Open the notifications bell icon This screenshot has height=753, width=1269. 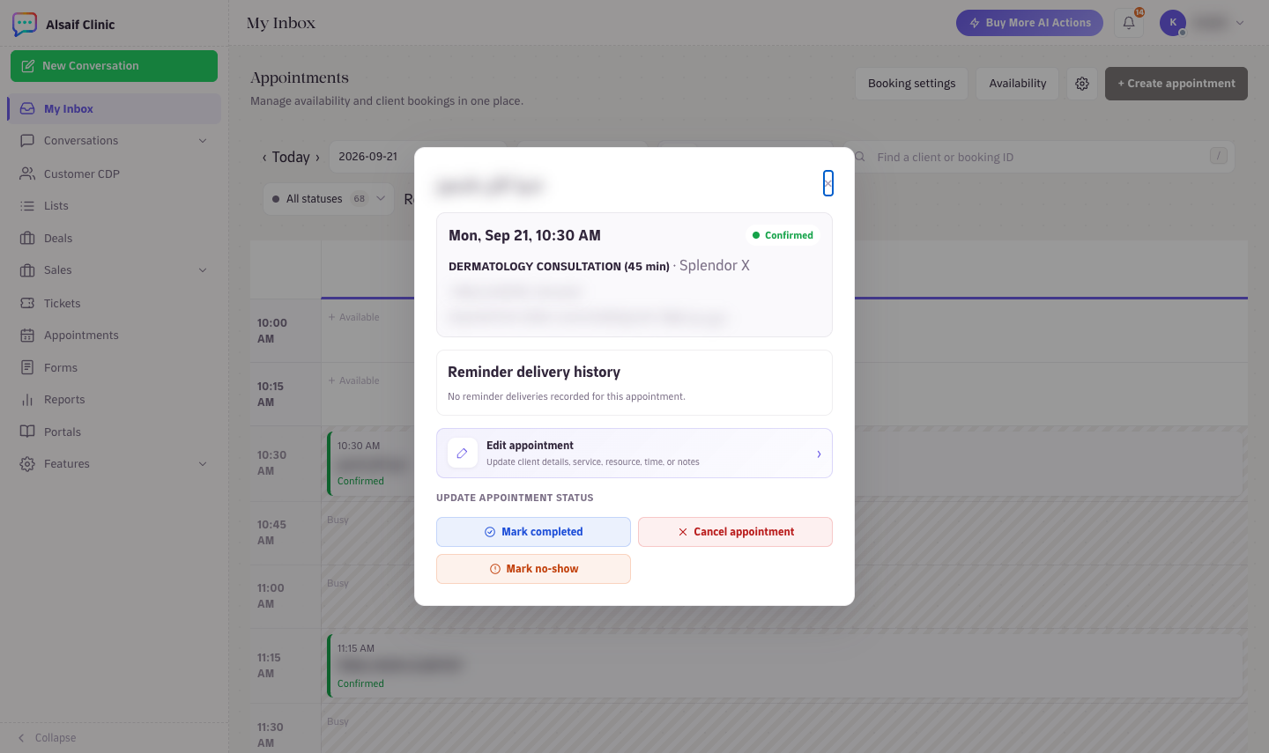tap(1129, 23)
